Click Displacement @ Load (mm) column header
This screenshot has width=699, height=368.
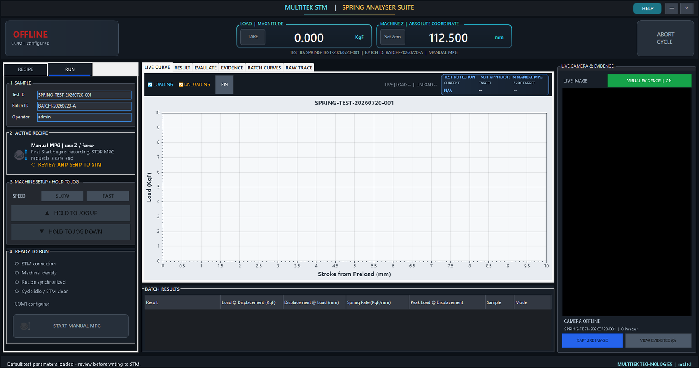coord(315,302)
